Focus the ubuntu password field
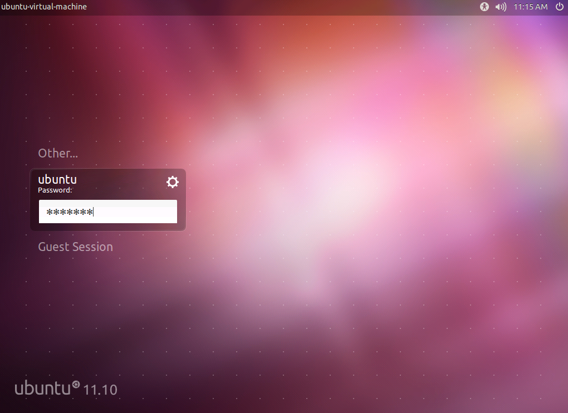 click(x=108, y=212)
